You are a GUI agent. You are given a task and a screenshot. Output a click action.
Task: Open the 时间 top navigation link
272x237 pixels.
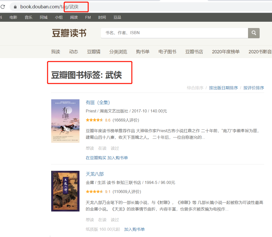coord(102,17)
